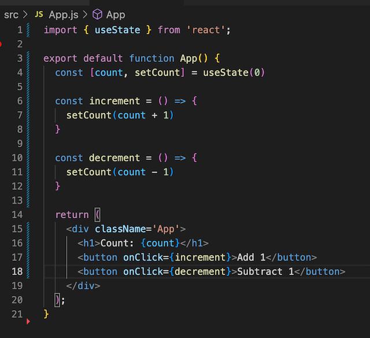Select line number 18 in the gutter
The width and height of the screenshot is (370, 338).
pyautogui.click(x=17, y=271)
